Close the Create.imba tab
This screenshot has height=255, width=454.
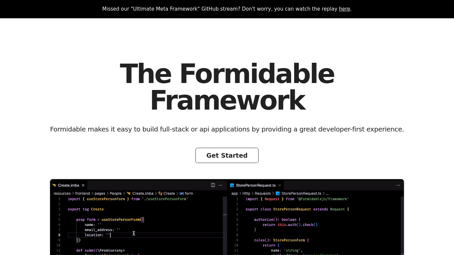click(x=83, y=185)
